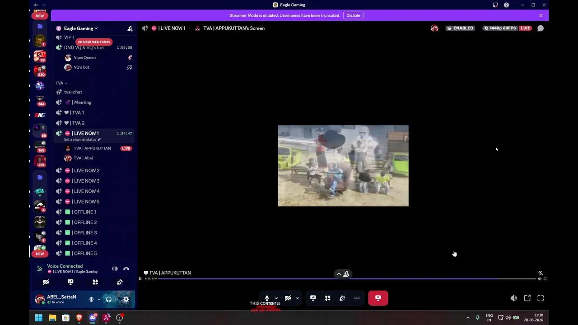Launch activities icon in the voice panel
Screen dimensions: 578x325
tap(95, 282)
